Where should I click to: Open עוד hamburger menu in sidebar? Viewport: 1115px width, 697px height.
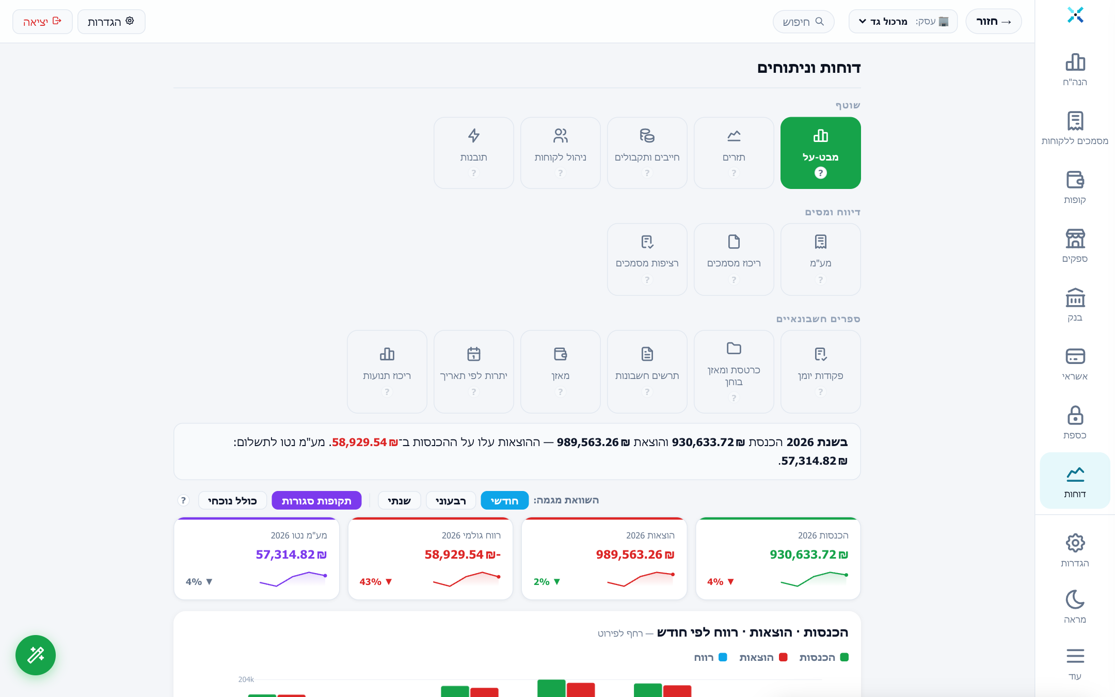pos(1075,664)
